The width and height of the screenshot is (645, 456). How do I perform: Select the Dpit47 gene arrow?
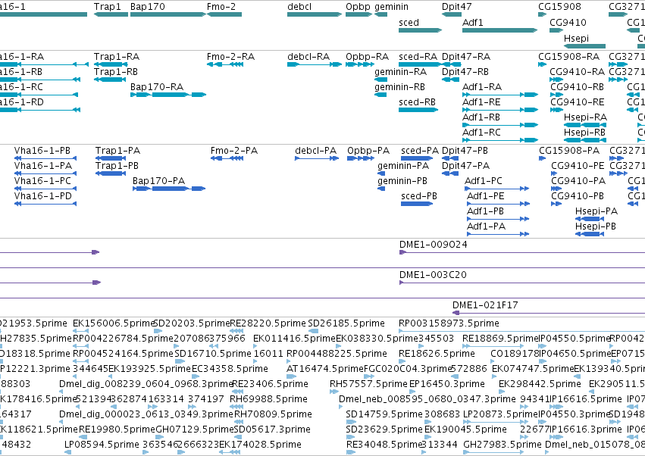tap(452, 14)
